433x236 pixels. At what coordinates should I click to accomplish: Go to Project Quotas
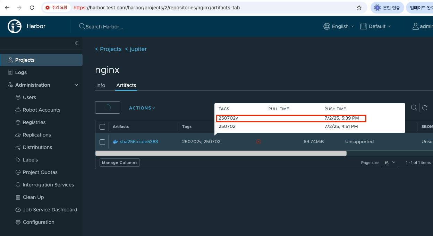40,172
